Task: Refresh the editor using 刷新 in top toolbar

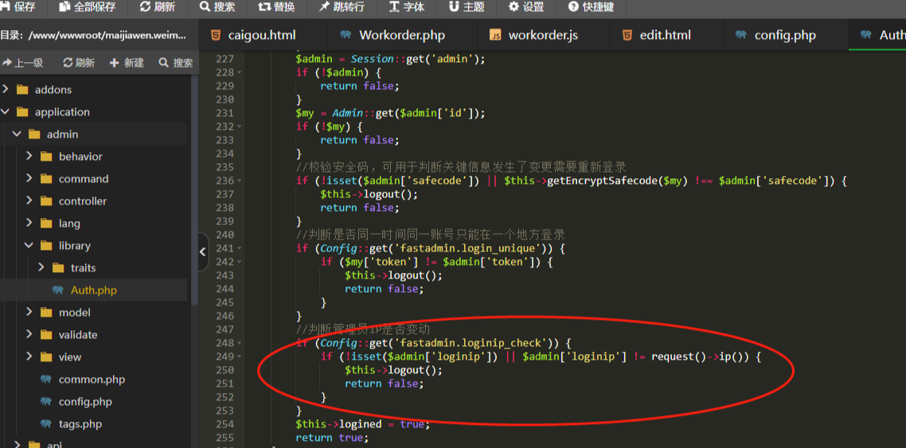Action: pyautogui.click(x=158, y=7)
